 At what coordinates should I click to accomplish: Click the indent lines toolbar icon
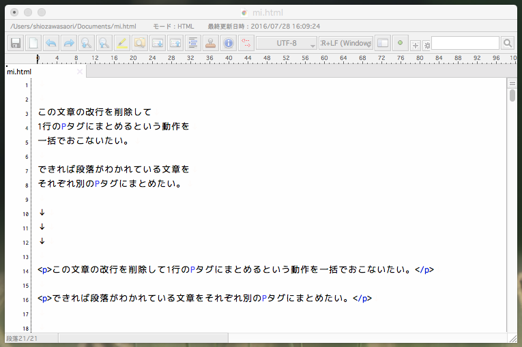pyautogui.click(x=192, y=43)
